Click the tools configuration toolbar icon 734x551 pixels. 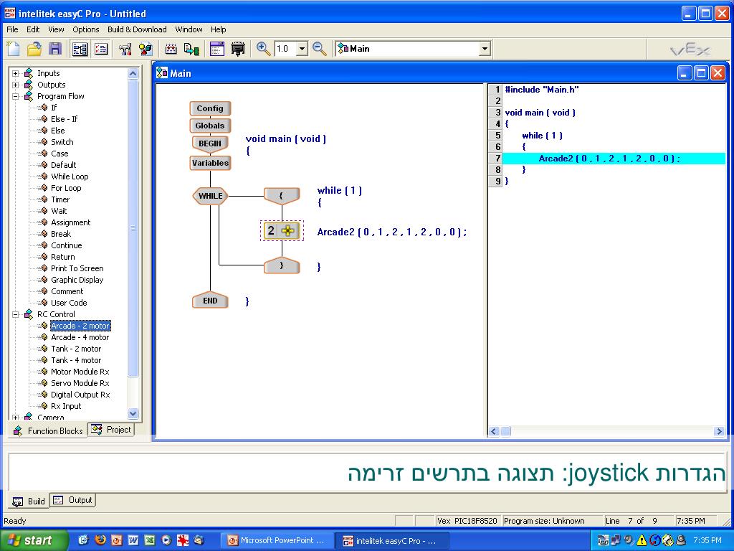125,49
